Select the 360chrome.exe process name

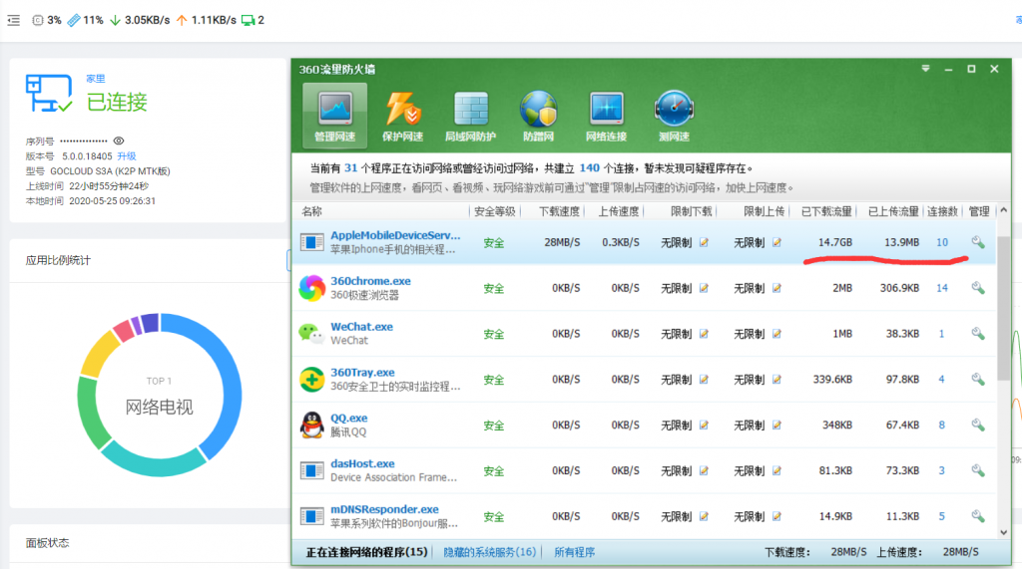(370, 281)
